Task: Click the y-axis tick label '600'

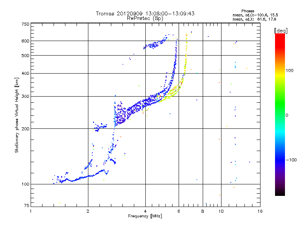Action: coord(25,41)
